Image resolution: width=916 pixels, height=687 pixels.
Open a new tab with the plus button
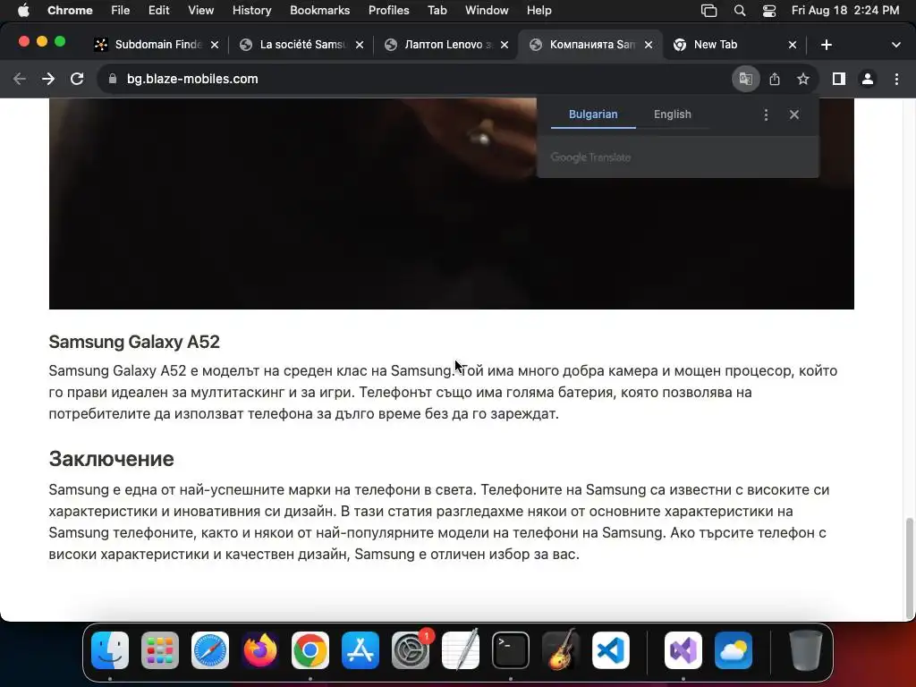826,45
